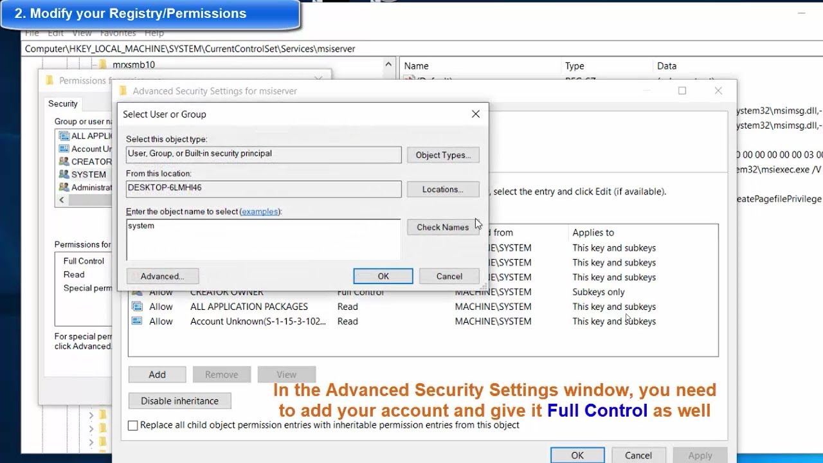Click the Account Unknown entry icon
The height and width of the screenshot is (463, 823).
pos(136,322)
